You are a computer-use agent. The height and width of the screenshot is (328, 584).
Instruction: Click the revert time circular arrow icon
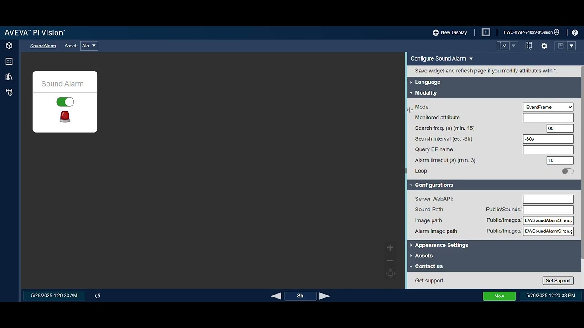coord(97,296)
